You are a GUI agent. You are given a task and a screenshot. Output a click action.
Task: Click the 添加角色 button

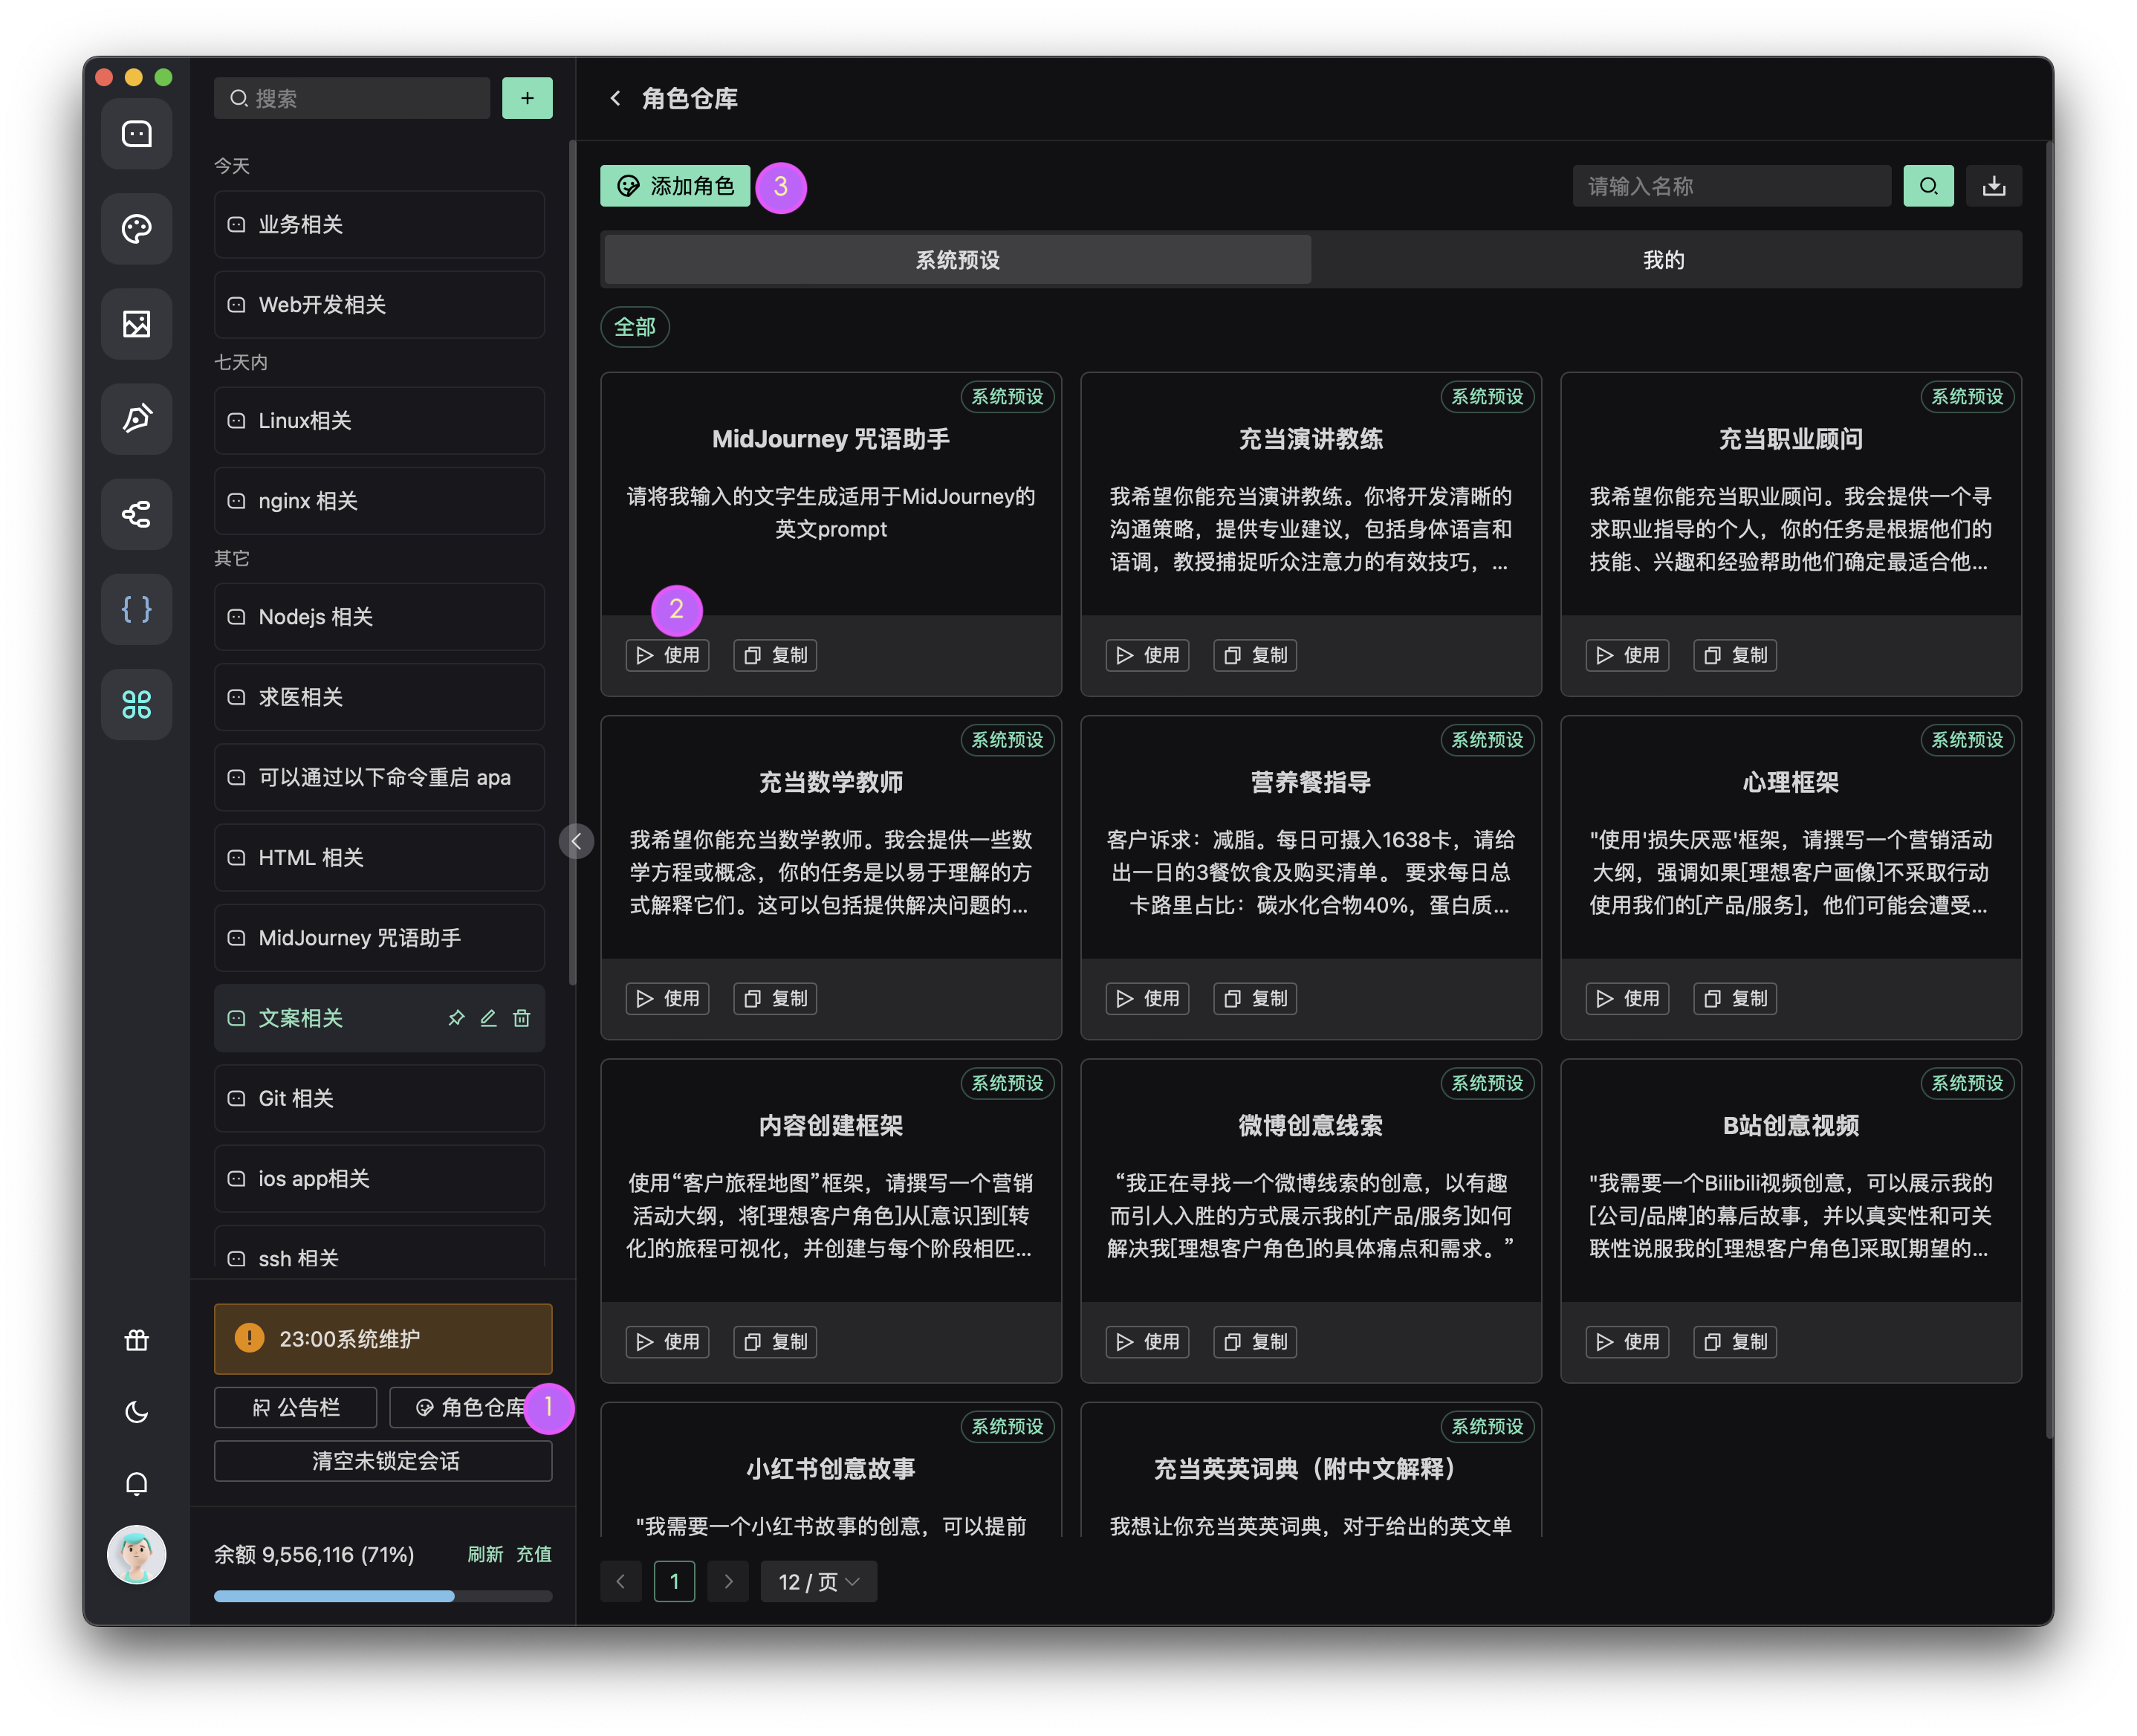[675, 186]
